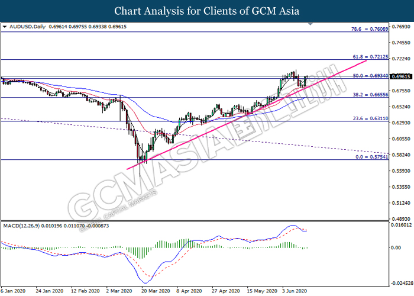
Task: Click the 3 Jun 2020 date label
Action: 295,291
